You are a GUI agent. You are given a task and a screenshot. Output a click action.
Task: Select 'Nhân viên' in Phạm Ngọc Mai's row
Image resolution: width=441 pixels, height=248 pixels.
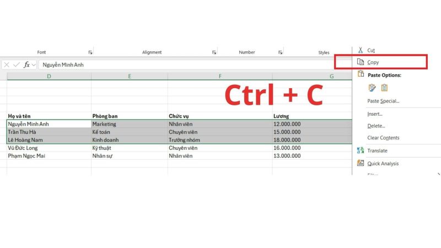tap(220, 156)
